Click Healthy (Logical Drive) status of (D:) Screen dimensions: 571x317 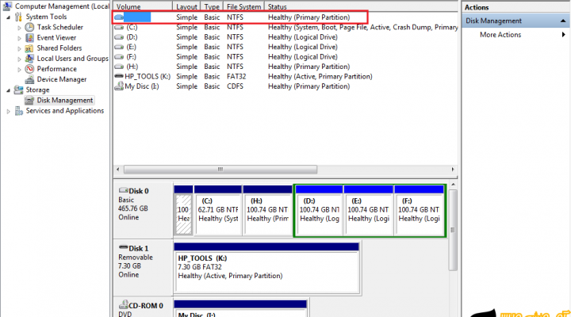click(x=303, y=37)
